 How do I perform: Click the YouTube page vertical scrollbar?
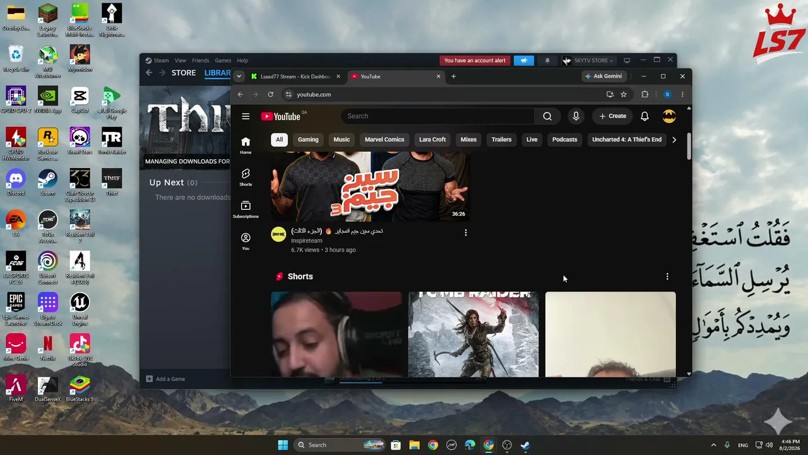coord(689,145)
